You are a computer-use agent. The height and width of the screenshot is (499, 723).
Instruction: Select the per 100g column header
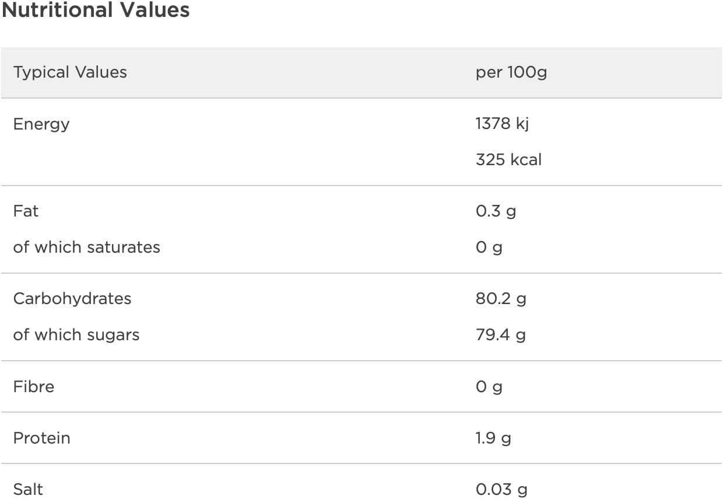point(511,72)
